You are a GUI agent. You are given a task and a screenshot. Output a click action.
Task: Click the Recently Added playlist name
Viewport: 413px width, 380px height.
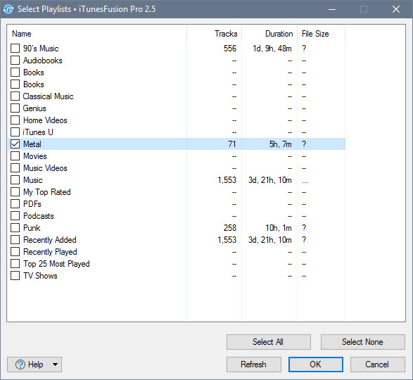50,240
